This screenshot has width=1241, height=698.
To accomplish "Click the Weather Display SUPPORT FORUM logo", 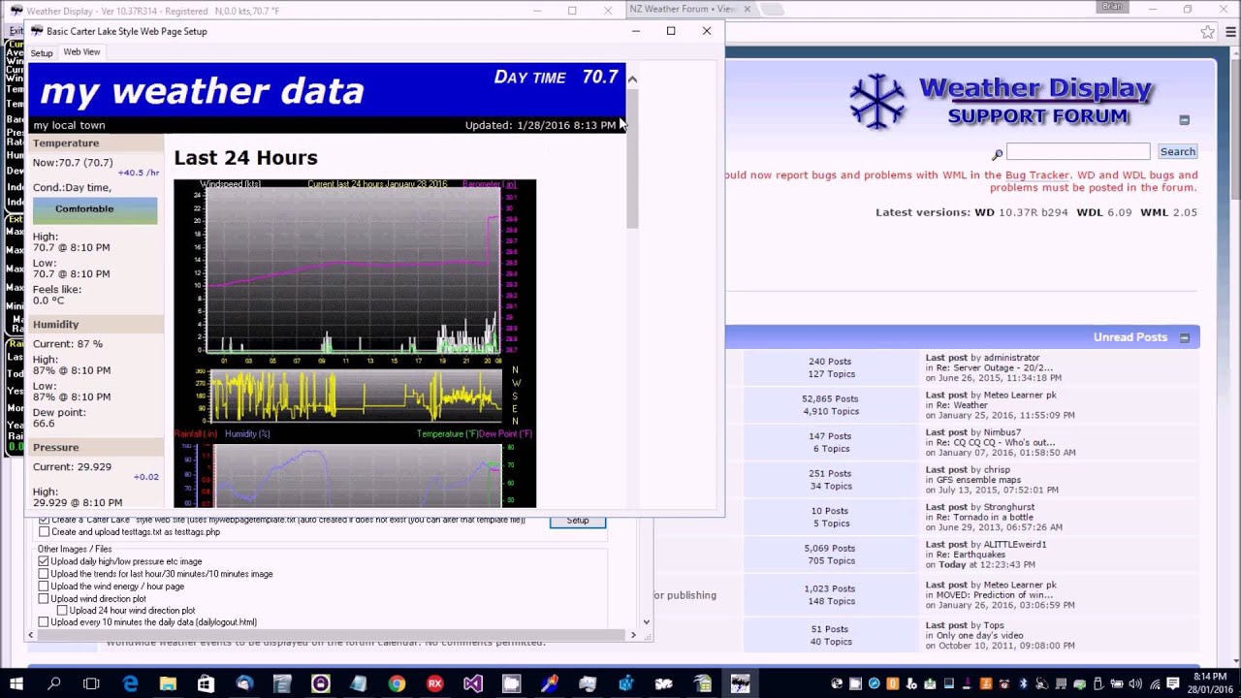I will point(1000,102).
